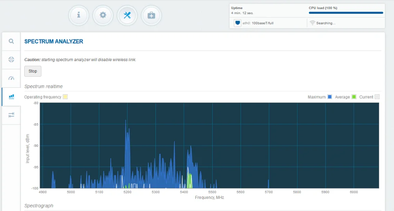Click the Spectrograph section heading
Viewport: 394px width, 211px height.
click(x=39, y=205)
